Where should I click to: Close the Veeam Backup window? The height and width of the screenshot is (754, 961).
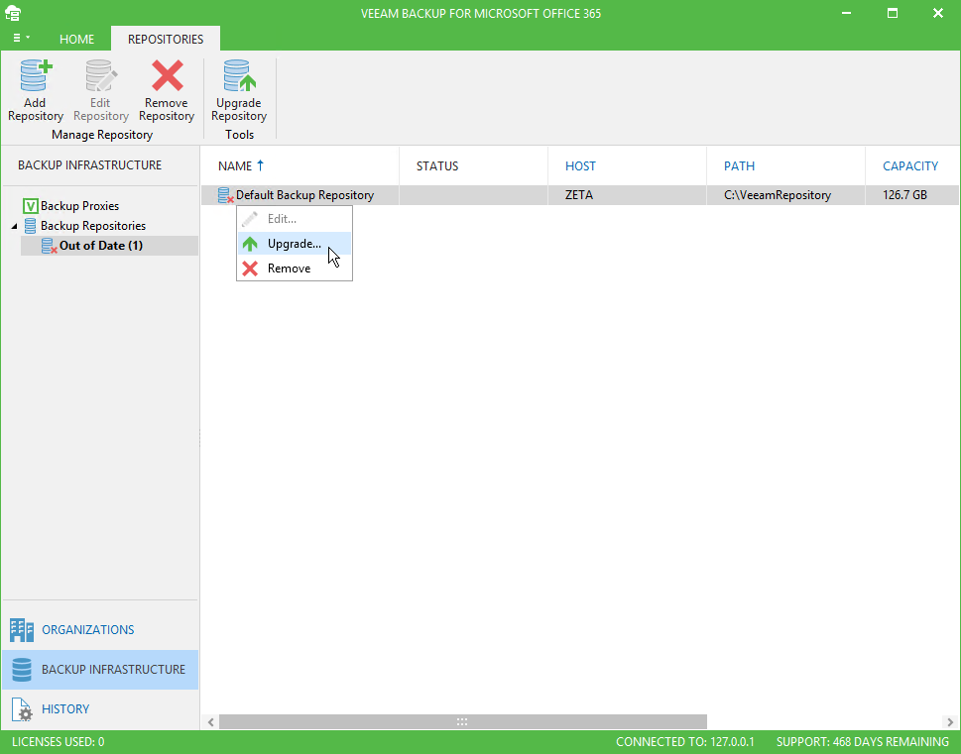coord(938,13)
